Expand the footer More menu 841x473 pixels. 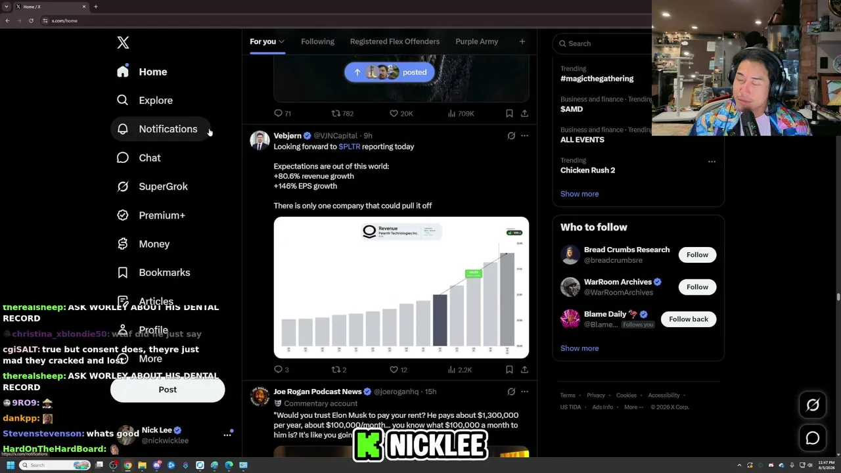coord(633,407)
